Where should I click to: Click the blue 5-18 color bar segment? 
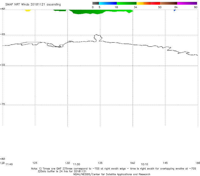(x=108, y=3)
